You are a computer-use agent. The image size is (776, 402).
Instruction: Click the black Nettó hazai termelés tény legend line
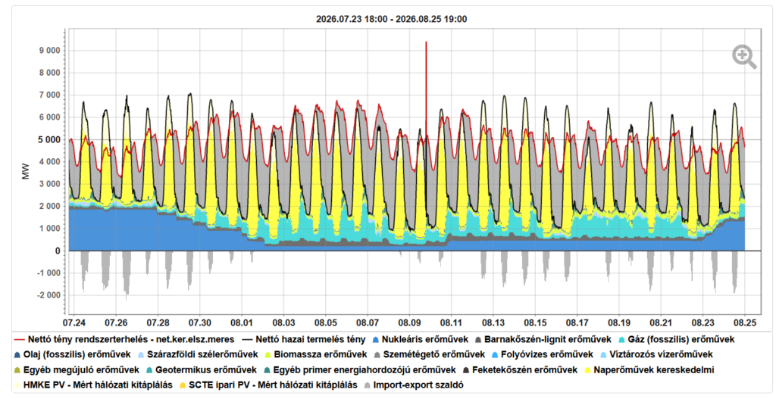coord(247,340)
